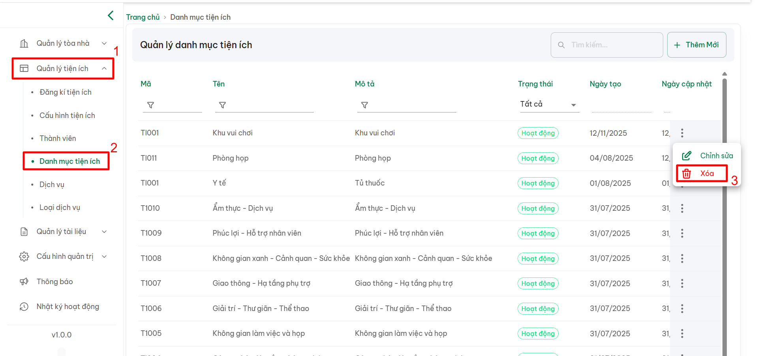758x356 pixels.
Task: Choose Chỉnh sửa in the popup menu
Action: coord(707,156)
